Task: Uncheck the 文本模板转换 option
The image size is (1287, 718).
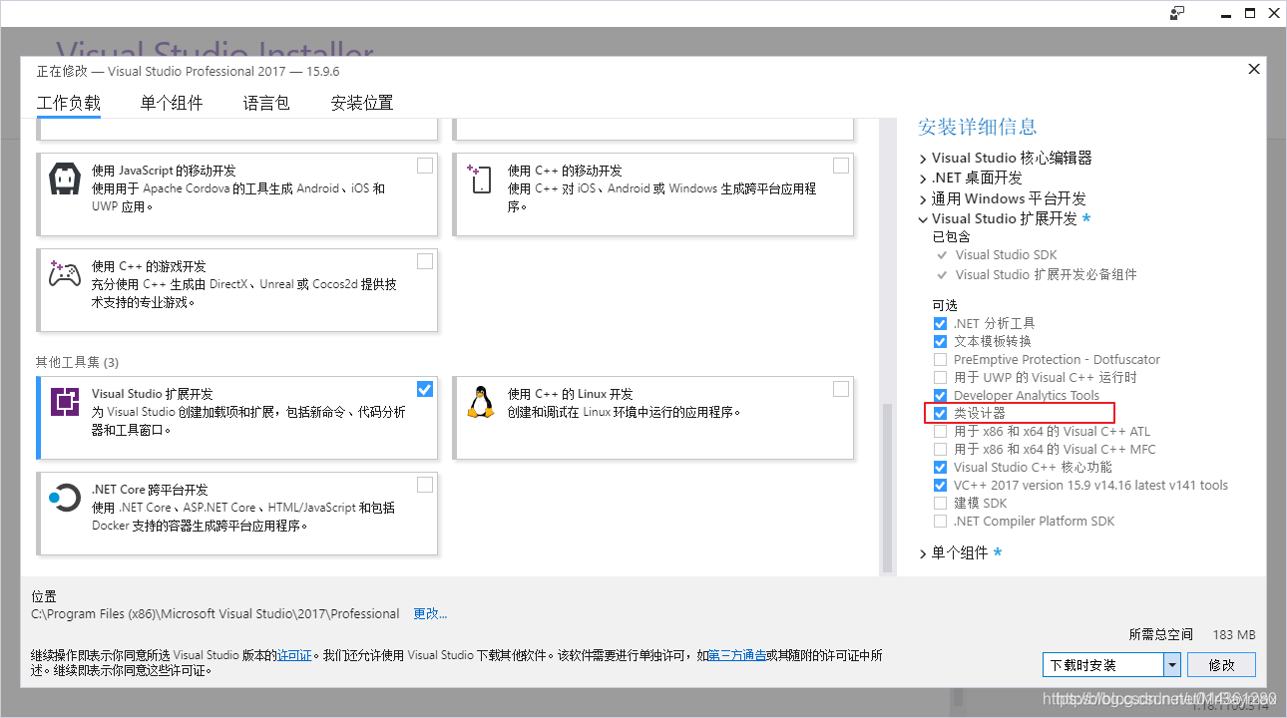Action: [940, 341]
